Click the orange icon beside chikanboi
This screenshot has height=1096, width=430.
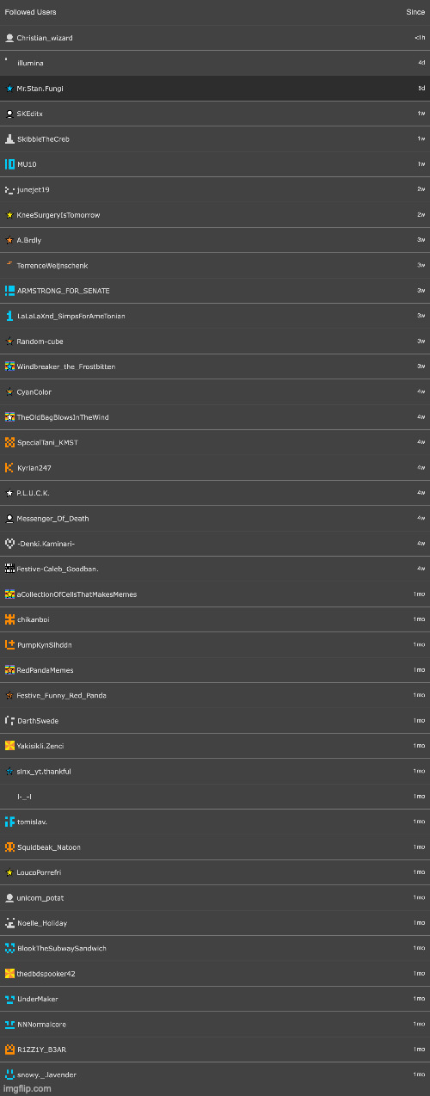9,619
